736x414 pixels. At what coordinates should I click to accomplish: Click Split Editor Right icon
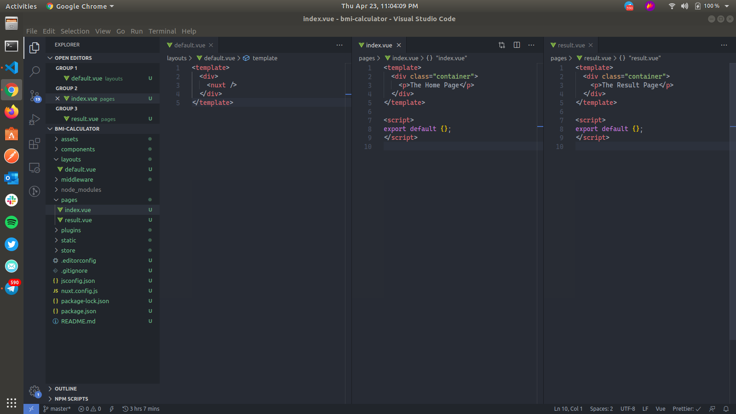click(x=517, y=45)
